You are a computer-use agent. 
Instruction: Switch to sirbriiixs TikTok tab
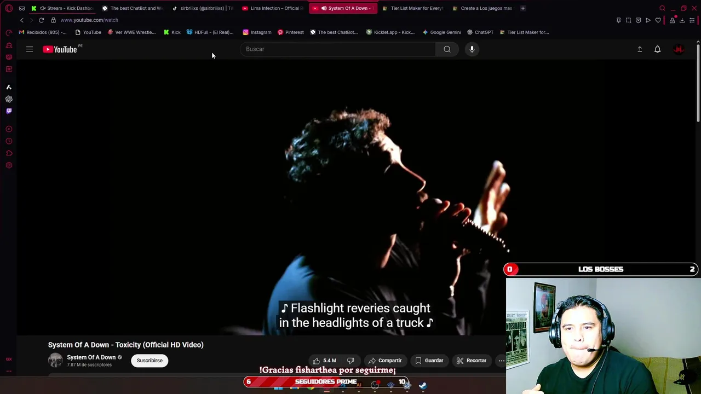pyautogui.click(x=202, y=8)
